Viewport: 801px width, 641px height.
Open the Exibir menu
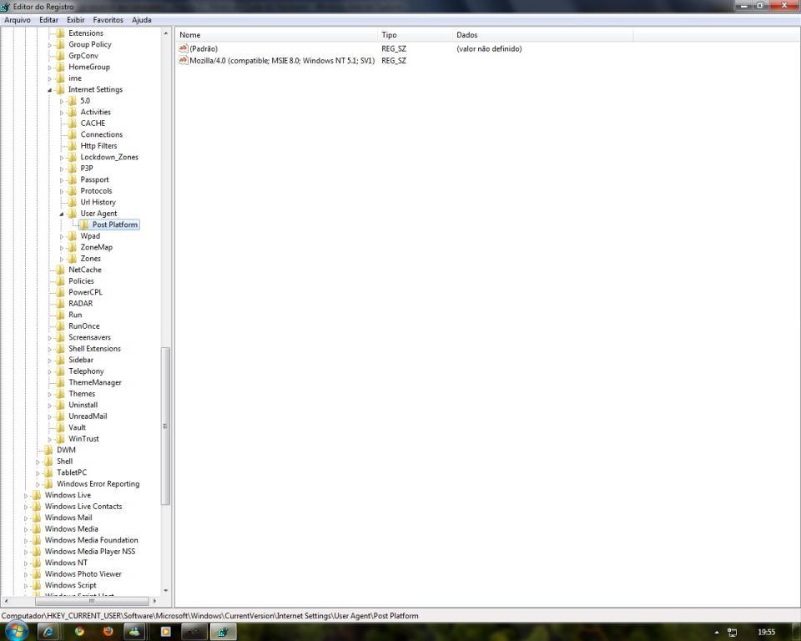coord(76,20)
